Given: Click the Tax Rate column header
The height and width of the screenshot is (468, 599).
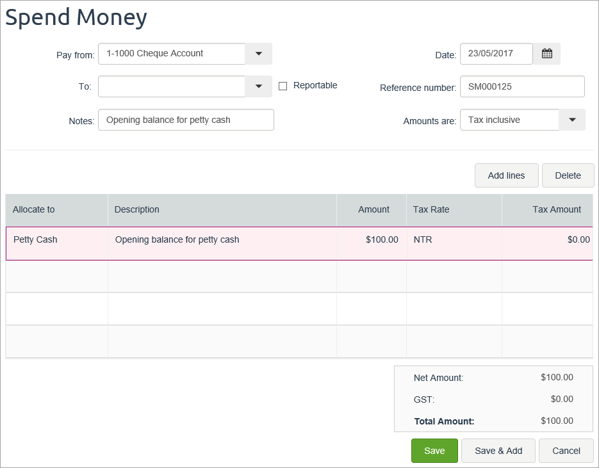Looking at the screenshot, I should click(454, 209).
